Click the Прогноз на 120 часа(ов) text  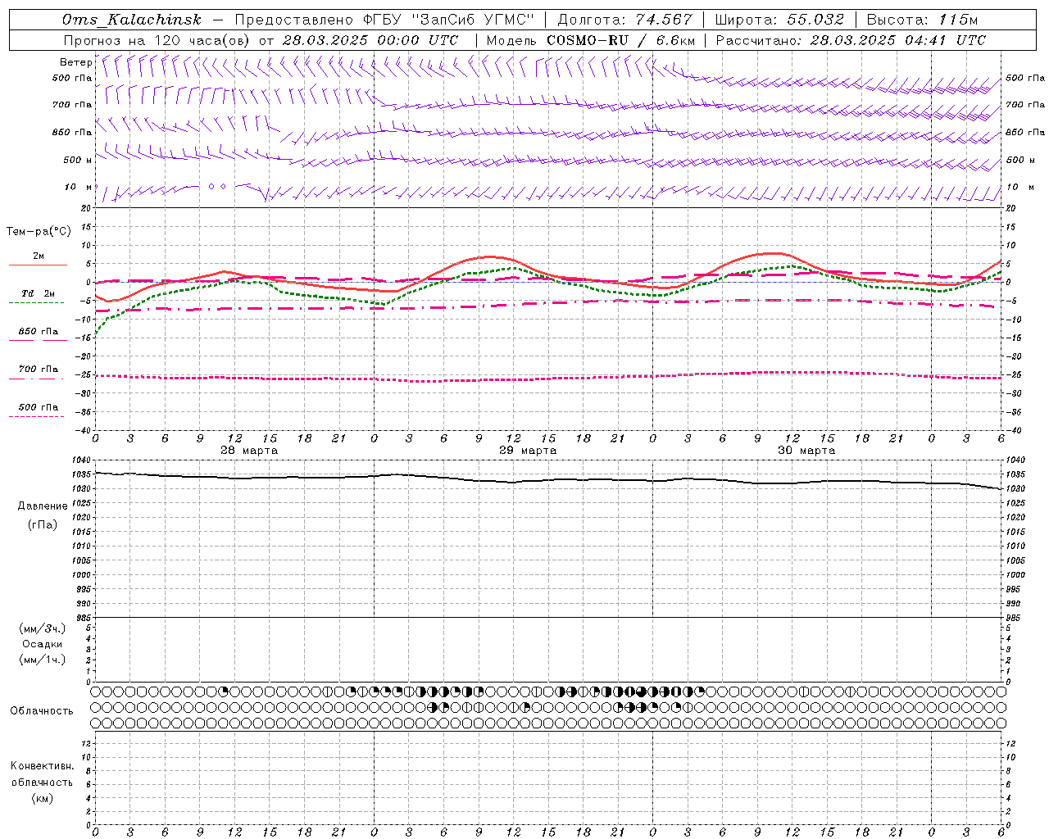(x=157, y=40)
